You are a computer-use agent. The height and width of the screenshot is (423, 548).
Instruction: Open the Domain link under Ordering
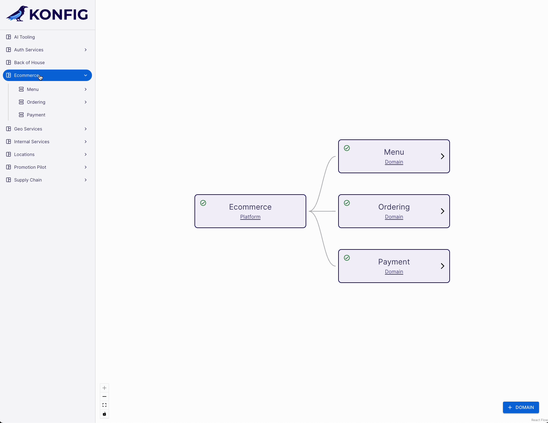[394, 217]
